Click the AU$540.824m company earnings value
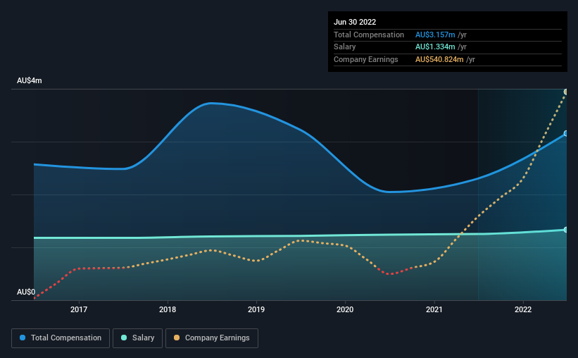The image size is (578, 358). click(x=439, y=59)
